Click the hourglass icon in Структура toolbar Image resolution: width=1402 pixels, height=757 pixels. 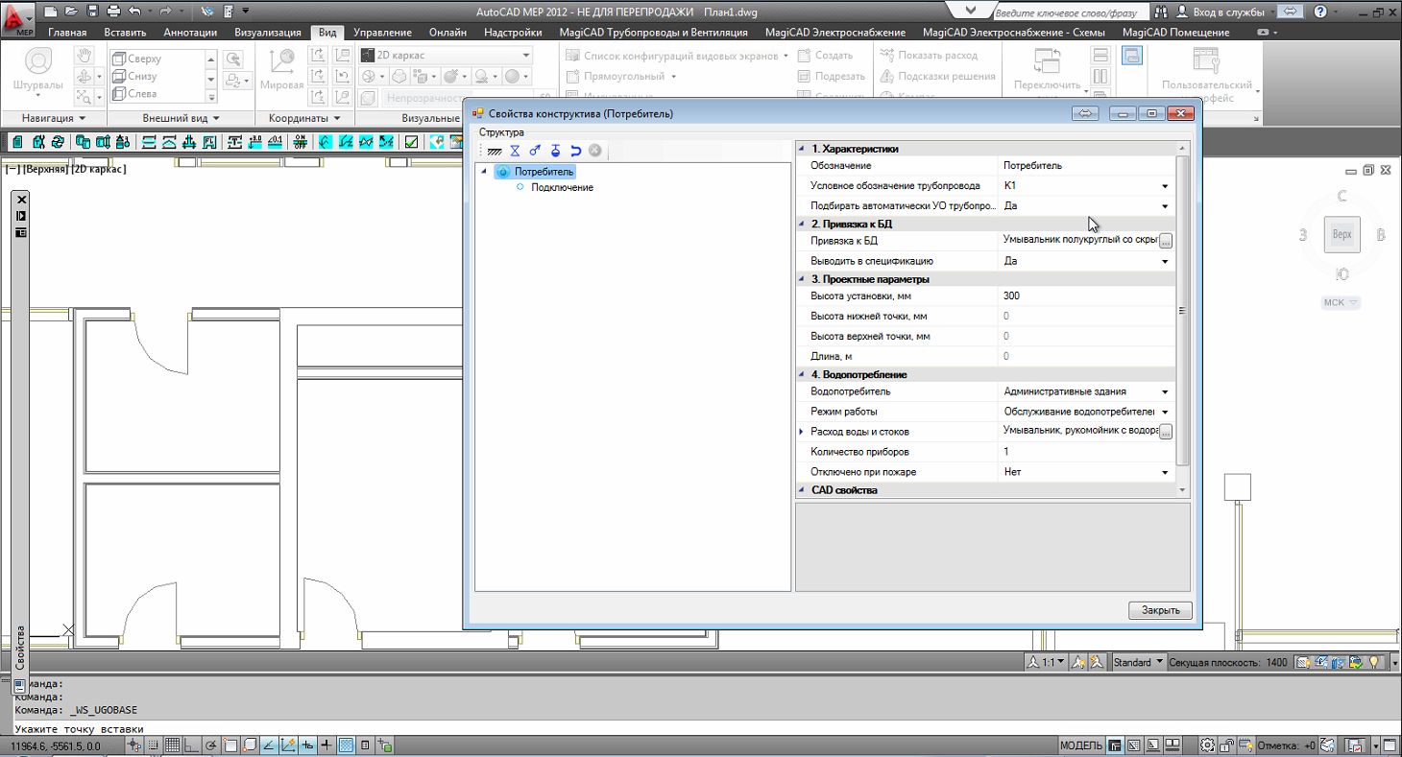(x=515, y=151)
